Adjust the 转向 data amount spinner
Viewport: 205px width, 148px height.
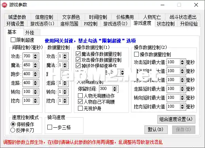(x=65, y=92)
